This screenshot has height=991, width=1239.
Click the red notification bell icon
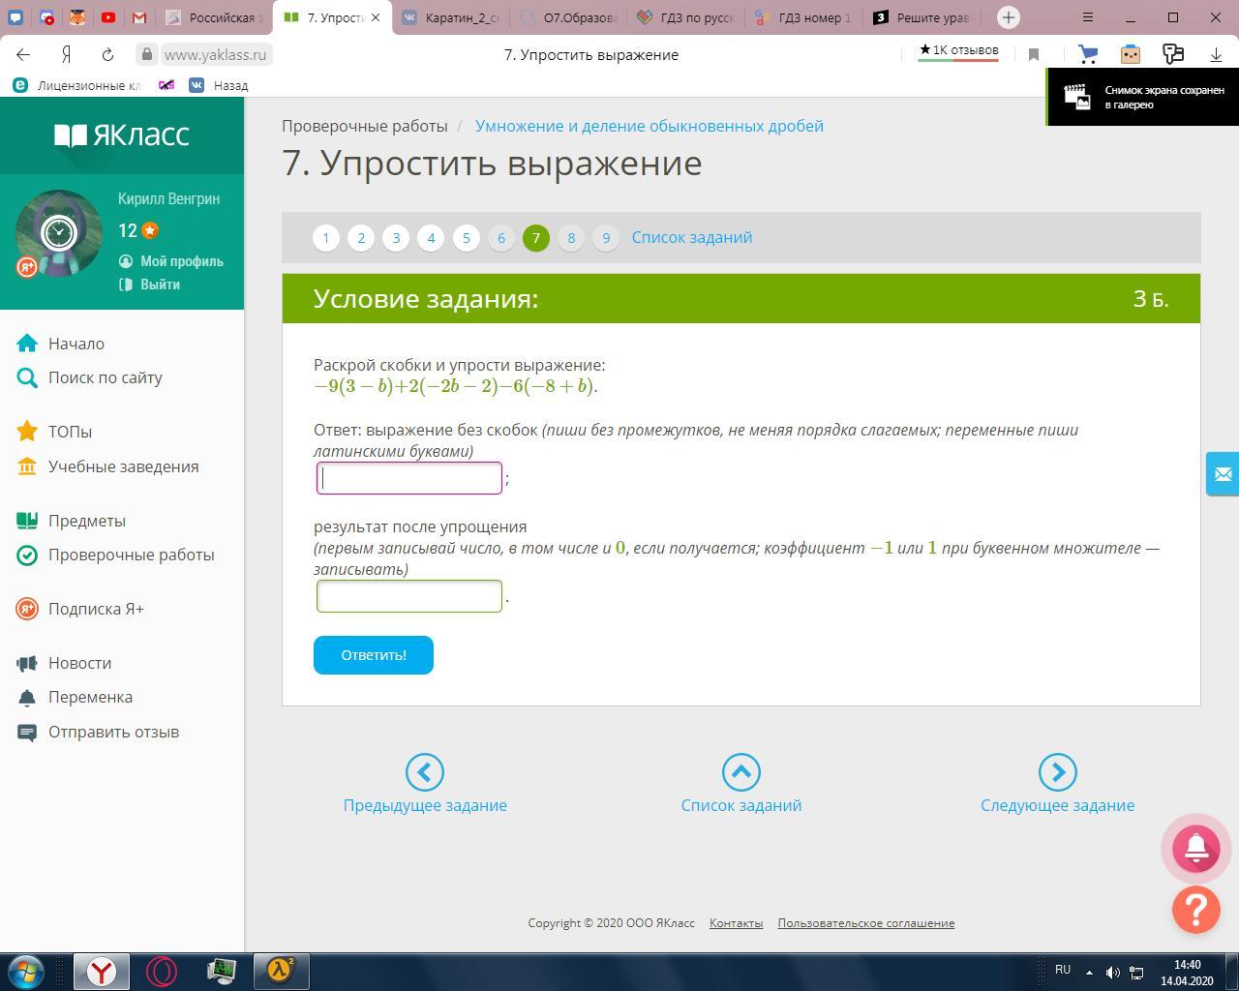pos(1195,848)
